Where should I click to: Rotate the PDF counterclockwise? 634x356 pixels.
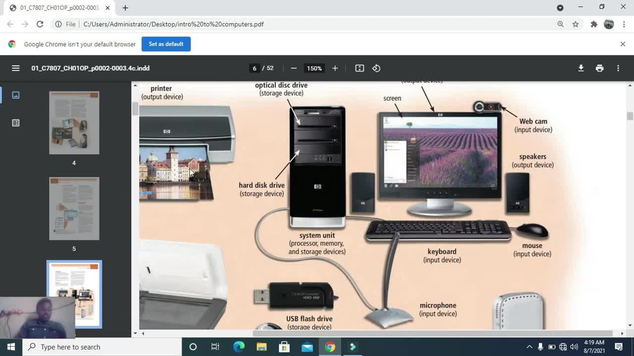(376, 68)
